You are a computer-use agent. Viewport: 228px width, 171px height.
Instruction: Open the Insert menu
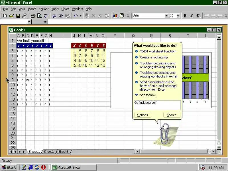pos(32,9)
